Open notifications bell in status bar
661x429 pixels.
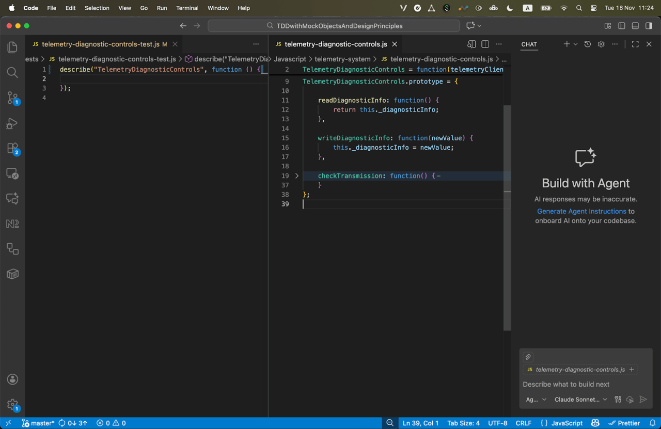[x=652, y=423]
